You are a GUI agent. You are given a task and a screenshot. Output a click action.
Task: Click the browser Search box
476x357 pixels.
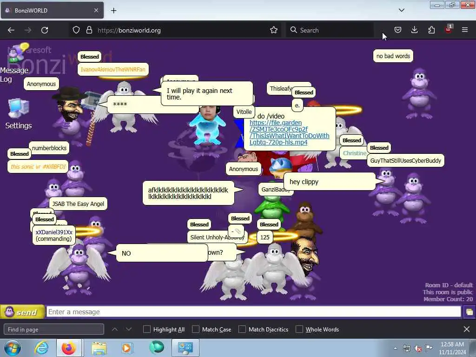pos(330,30)
